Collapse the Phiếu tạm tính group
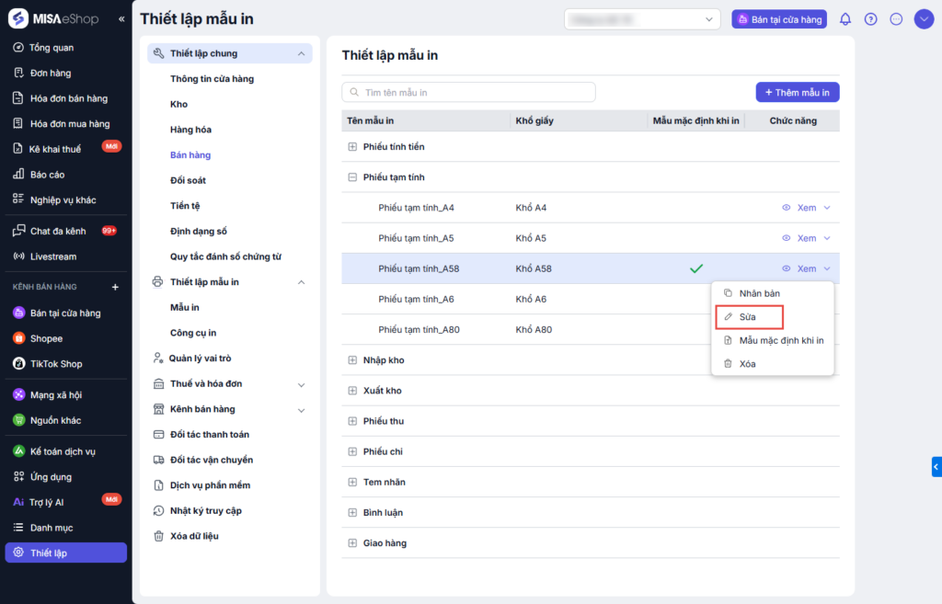 pos(352,177)
